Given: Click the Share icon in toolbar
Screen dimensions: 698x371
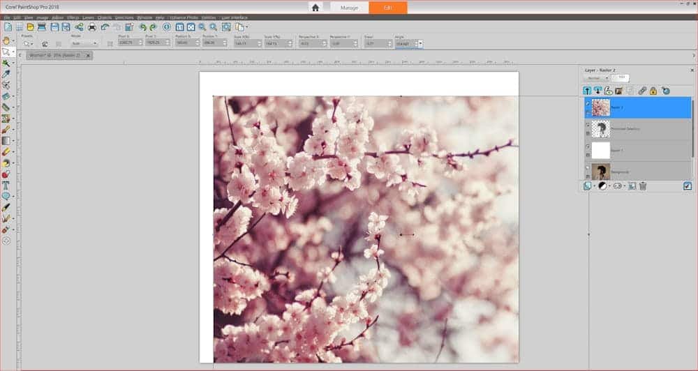Looking at the screenshot, I should (x=78, y=26).
